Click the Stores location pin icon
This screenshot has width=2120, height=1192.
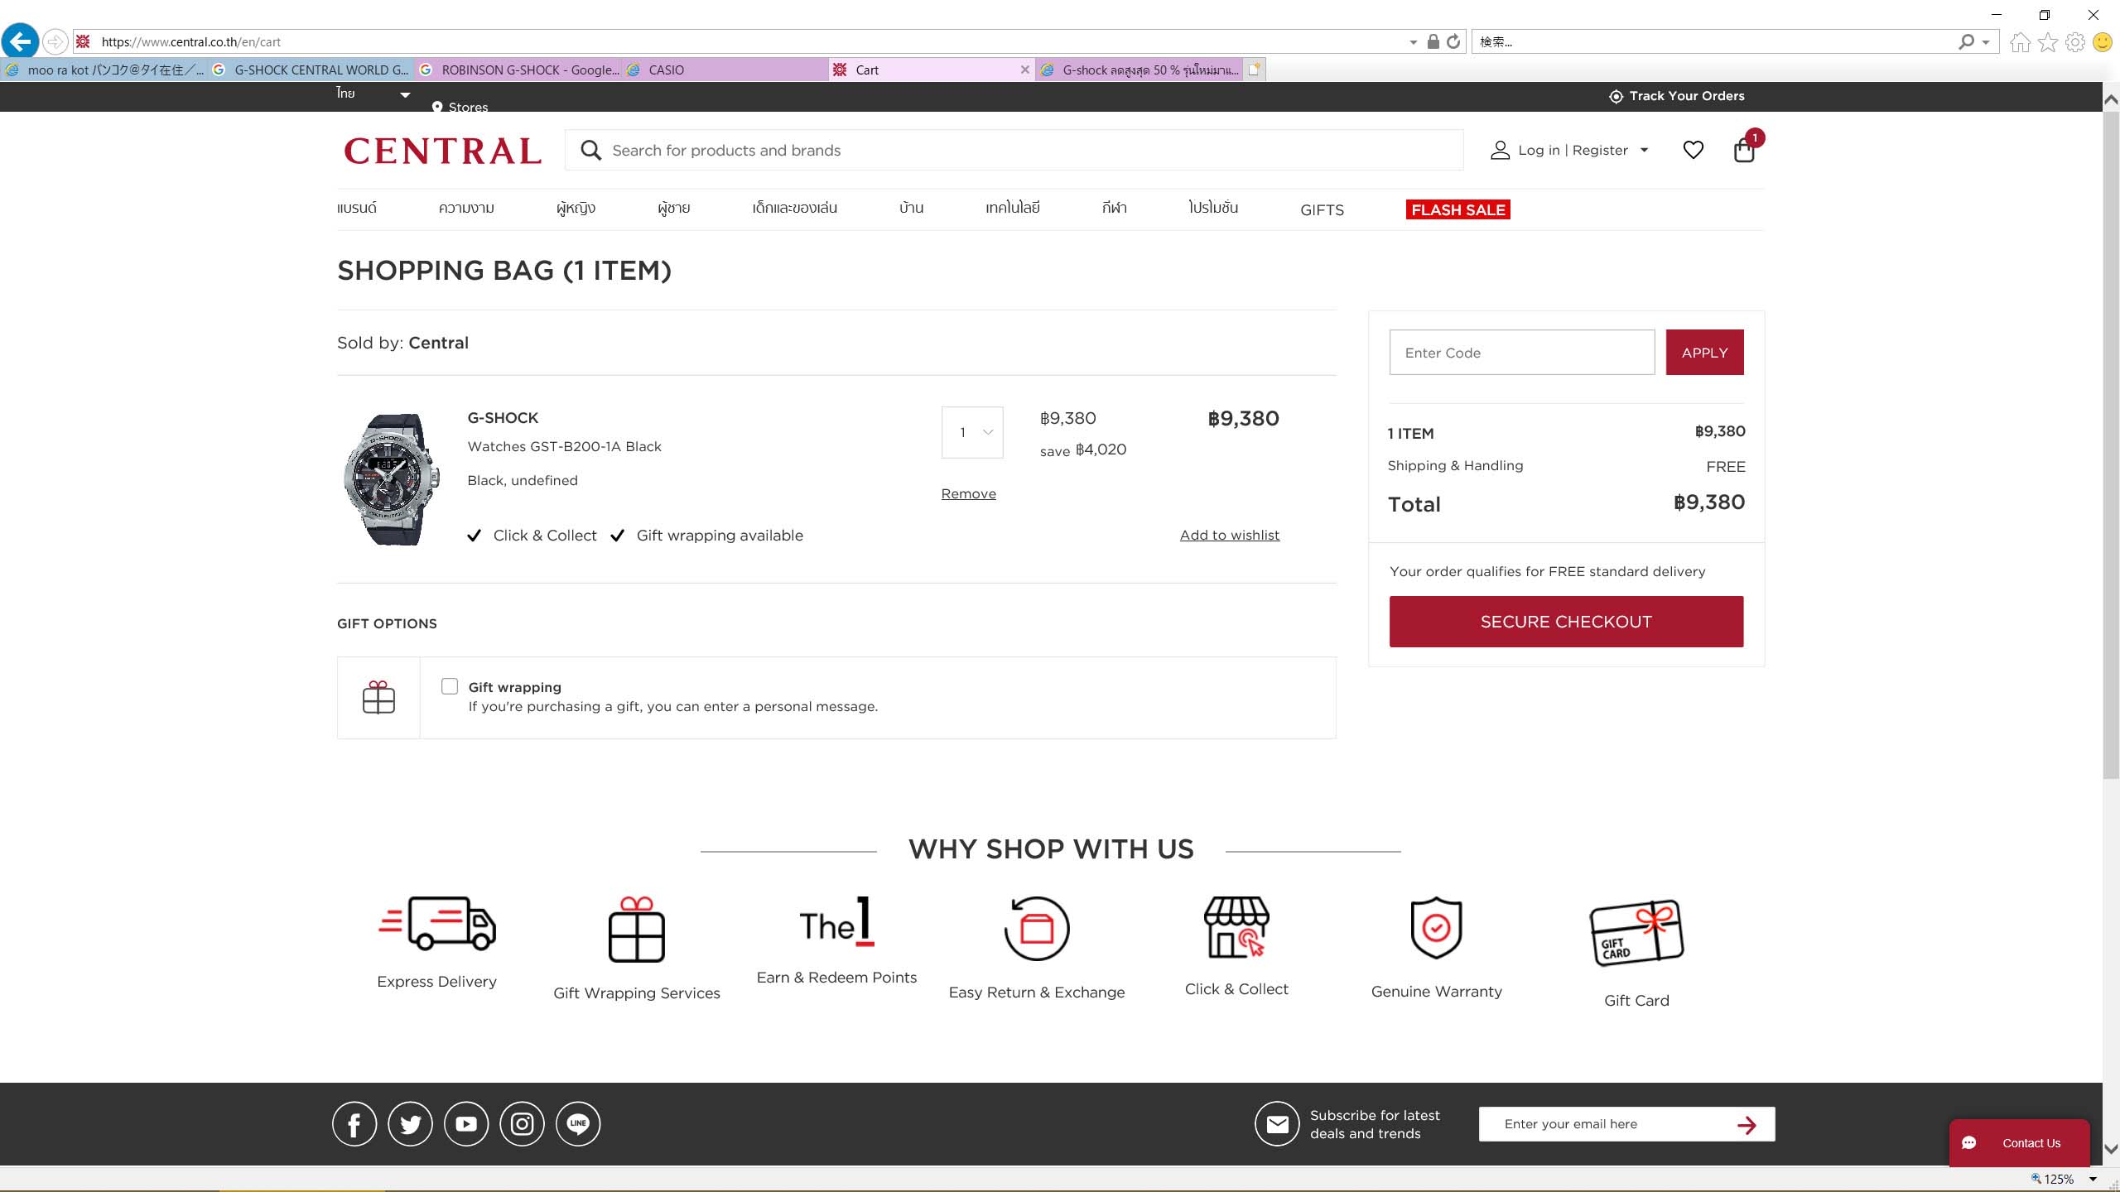tap(437, 107)
